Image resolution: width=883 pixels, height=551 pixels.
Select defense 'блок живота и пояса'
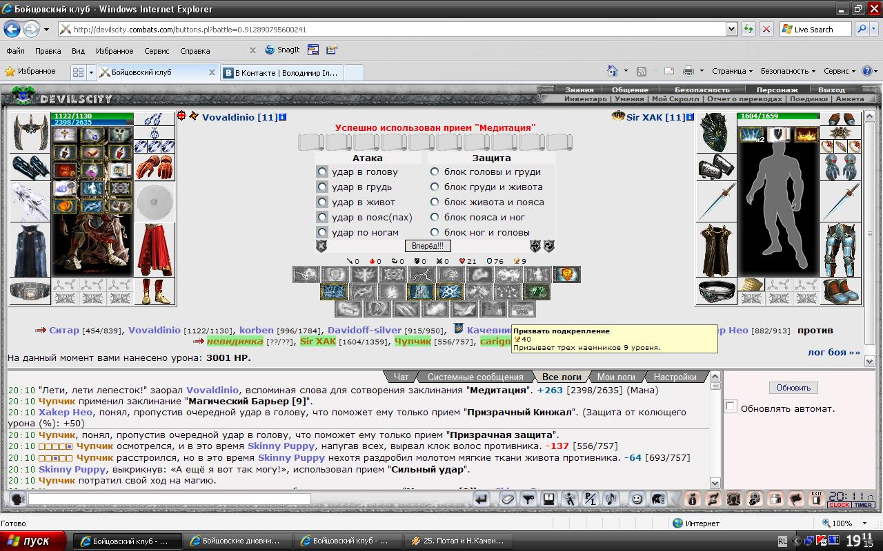[x=435, y=202]
